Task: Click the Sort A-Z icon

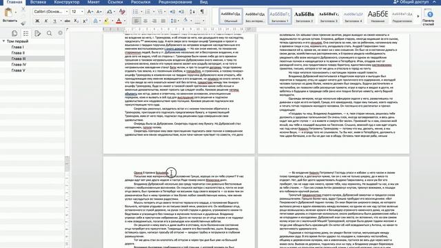Action: click(192, 12)
